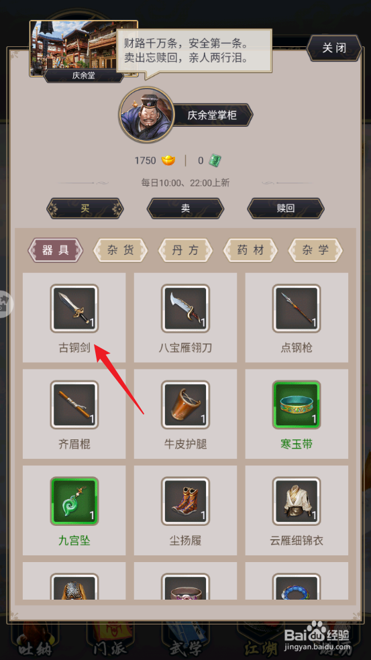Select the 牛皮护腿 leg guard icon
The width and height of the screenshot is (371, 660).
coord(185,405)
